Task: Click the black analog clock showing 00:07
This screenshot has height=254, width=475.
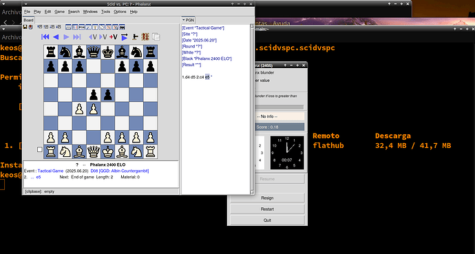Action: 287,153
